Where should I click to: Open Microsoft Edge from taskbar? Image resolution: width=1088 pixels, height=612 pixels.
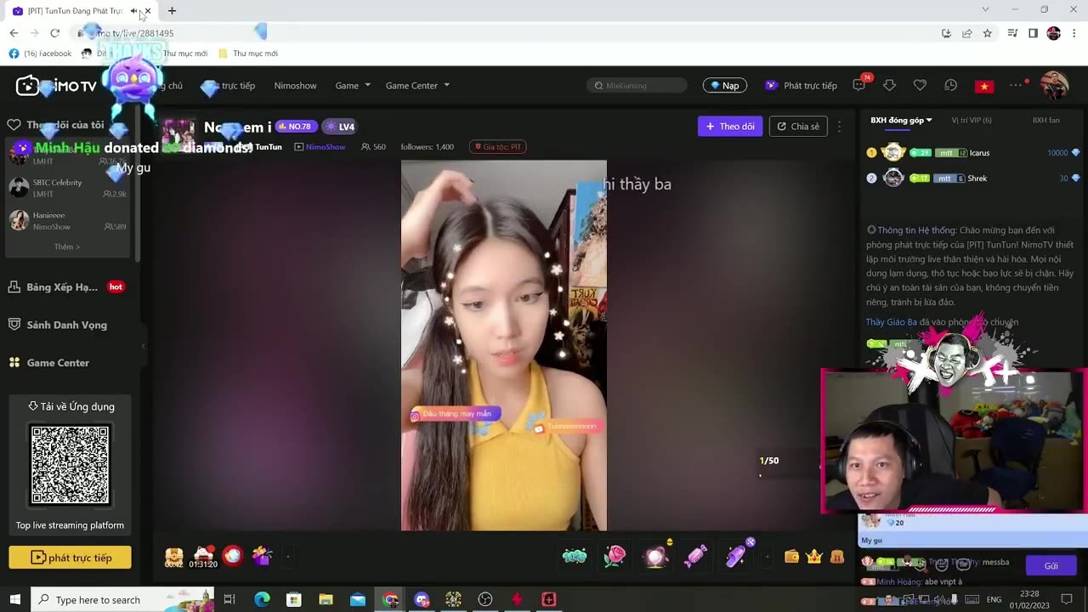point(262,599)
